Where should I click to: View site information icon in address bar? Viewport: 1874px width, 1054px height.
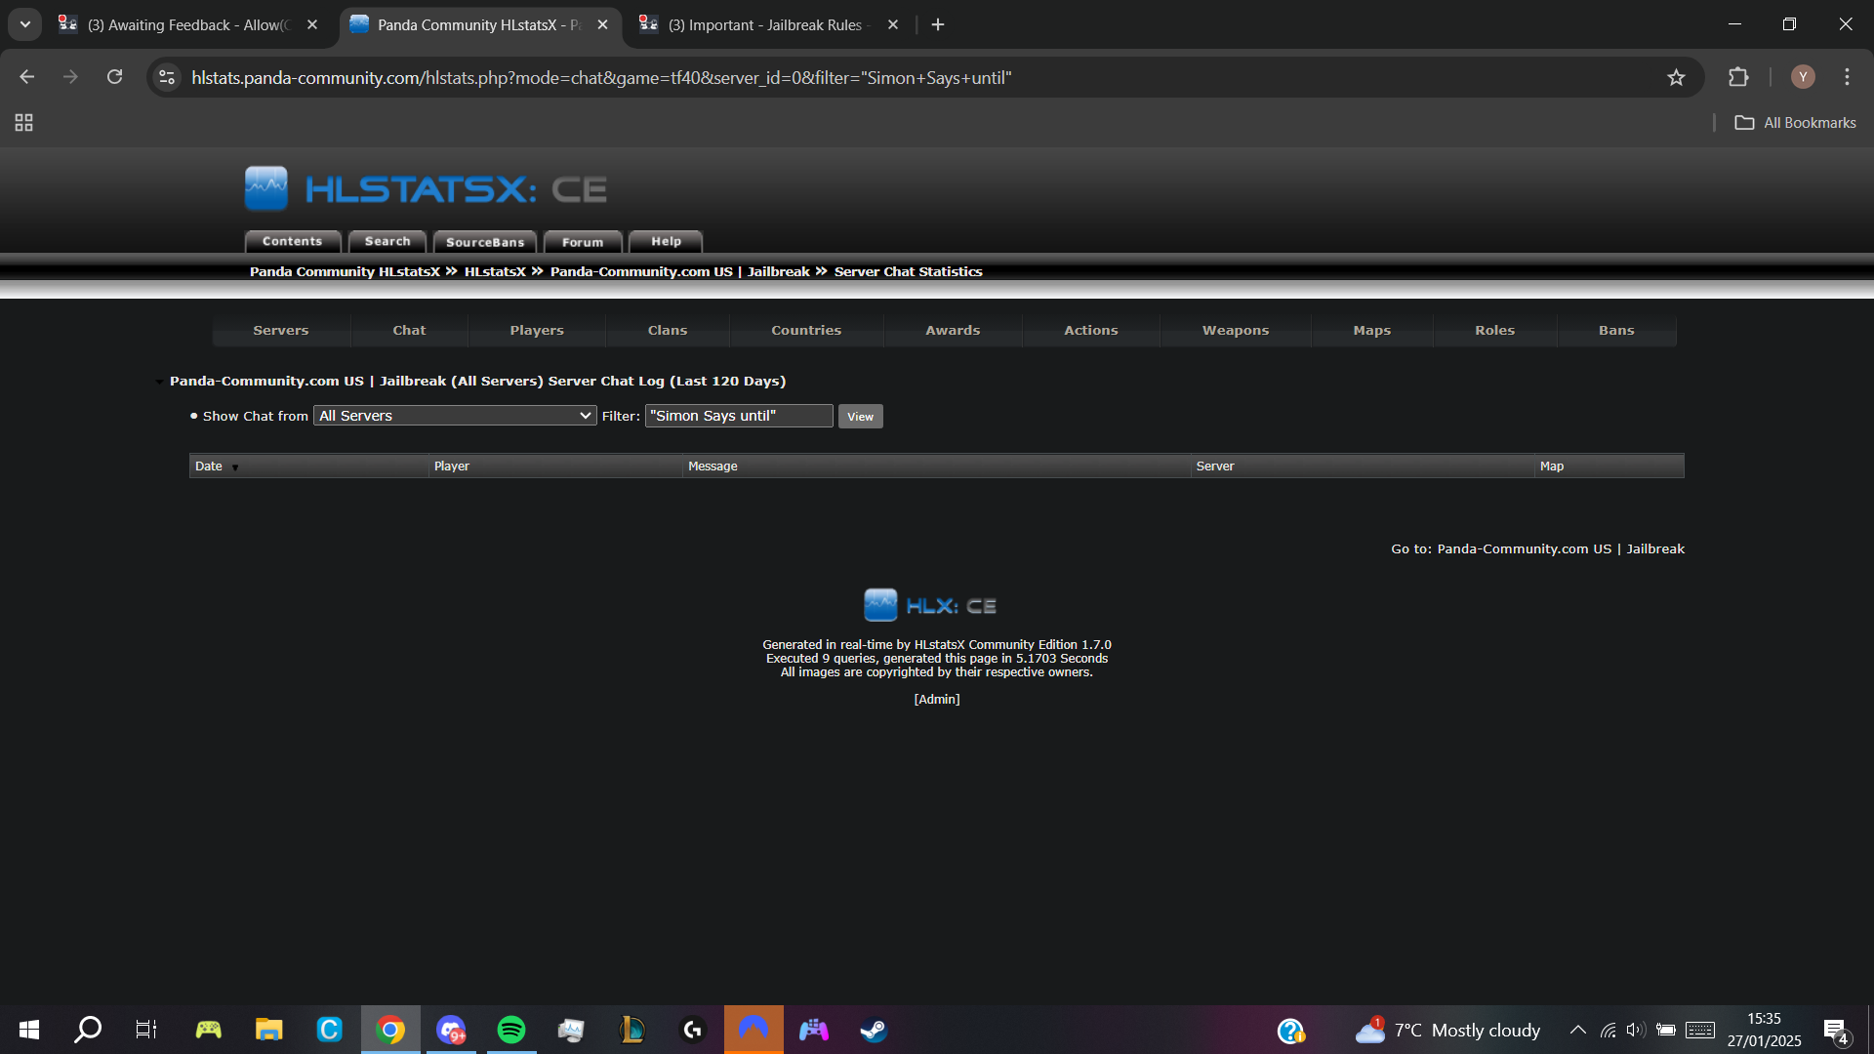167,77
